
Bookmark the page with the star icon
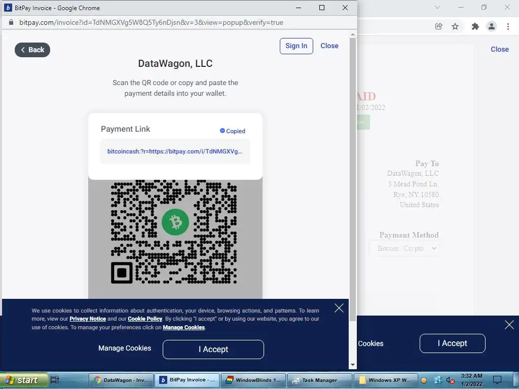tap(456, 26)
